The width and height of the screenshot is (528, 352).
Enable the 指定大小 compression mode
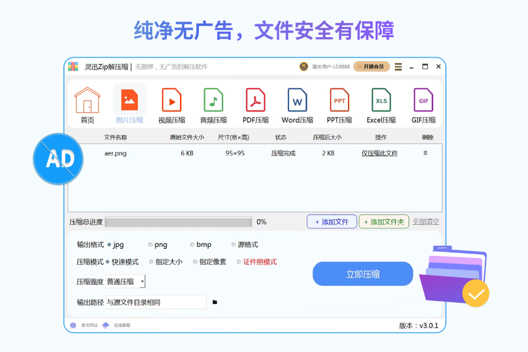pyautogui.click(x=152, y=262)
